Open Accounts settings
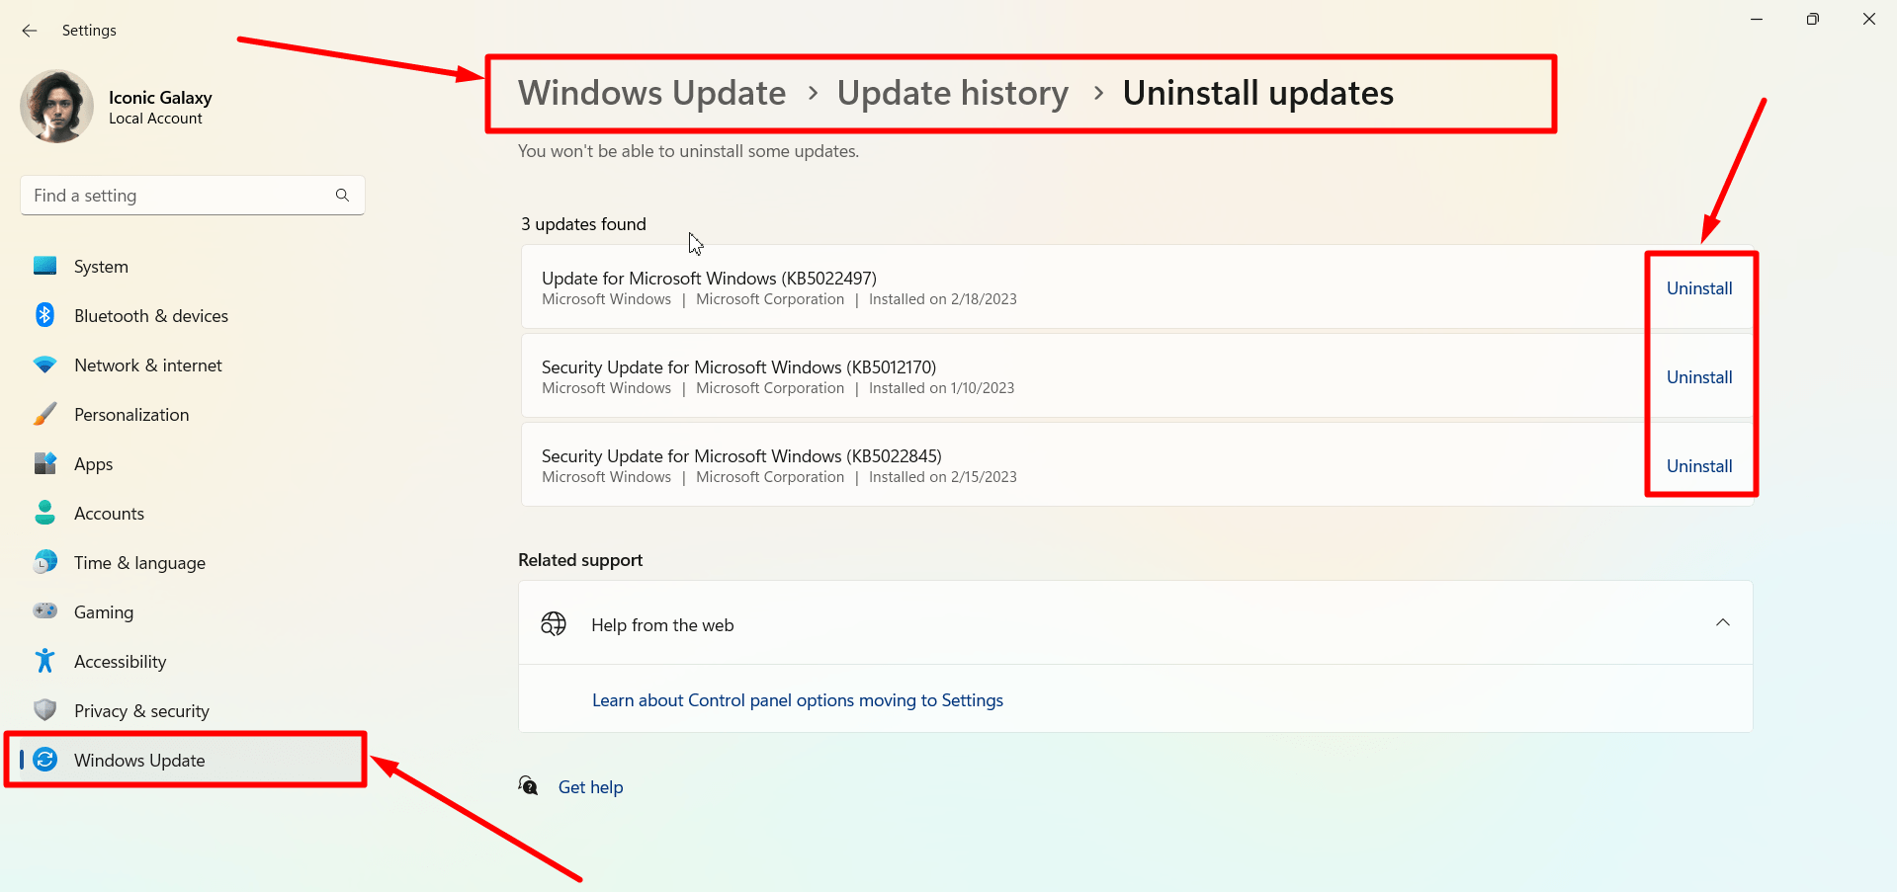Screen dimensions: 1897x892 pyautogui.click(x=110, y=513)
